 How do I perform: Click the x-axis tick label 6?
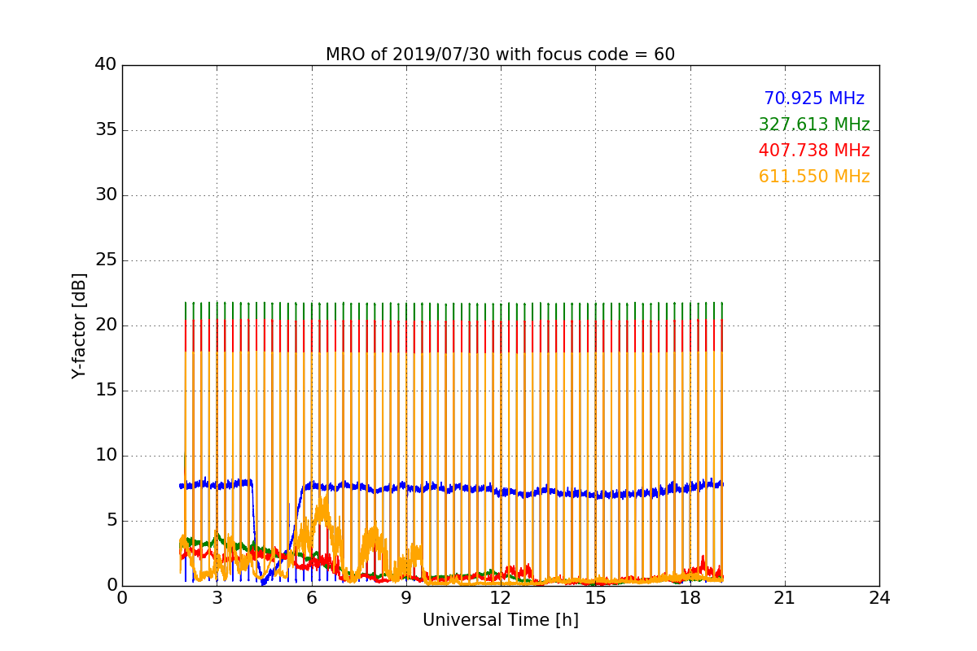click(311, 598)
